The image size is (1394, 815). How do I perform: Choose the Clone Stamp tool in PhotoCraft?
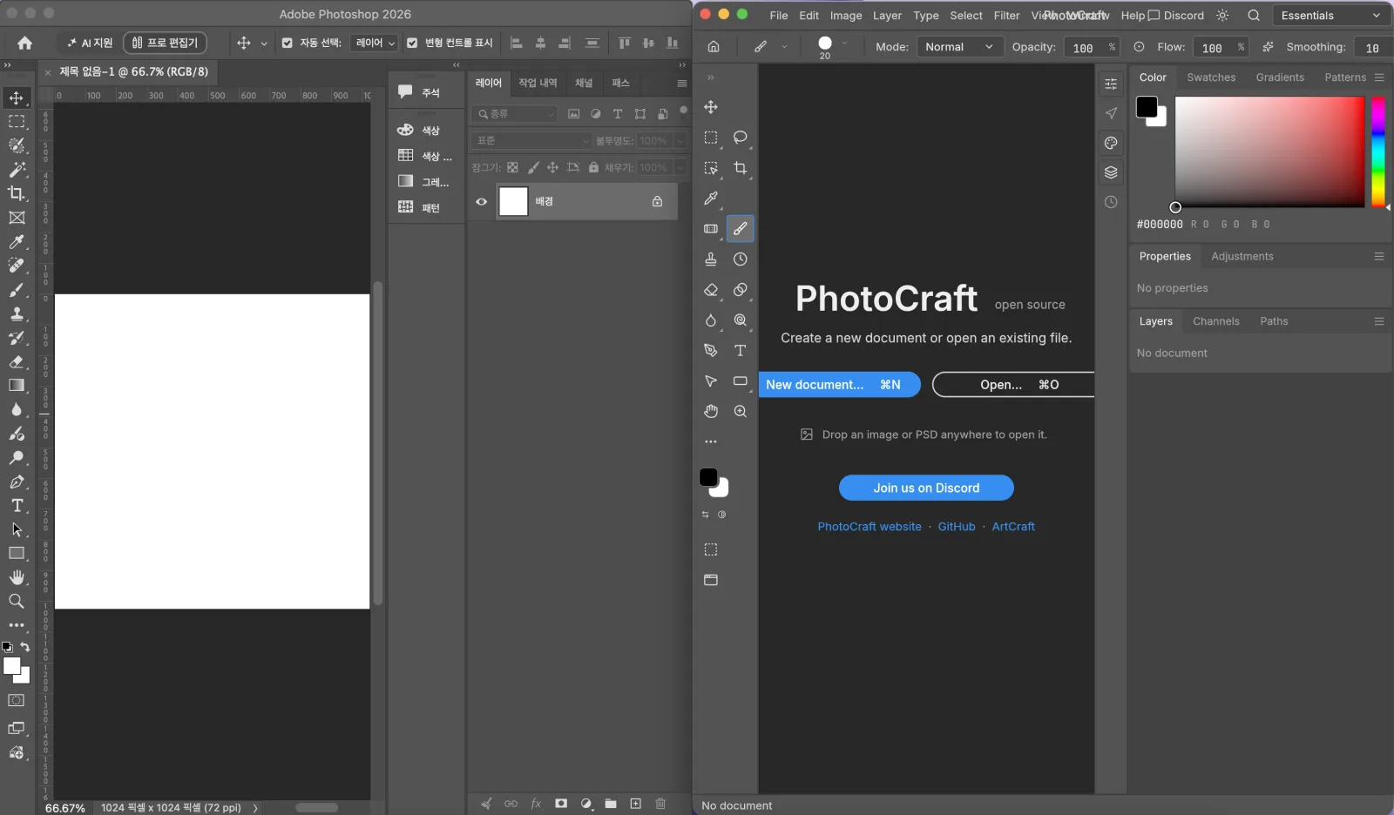711,259
